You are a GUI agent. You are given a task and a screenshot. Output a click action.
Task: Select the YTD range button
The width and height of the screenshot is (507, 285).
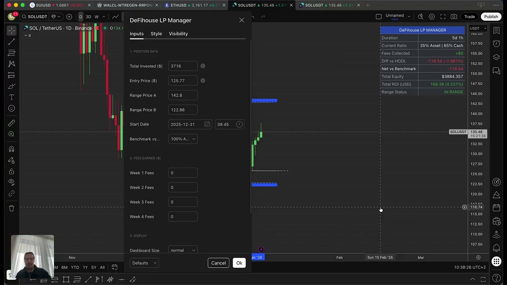[75, 268]
